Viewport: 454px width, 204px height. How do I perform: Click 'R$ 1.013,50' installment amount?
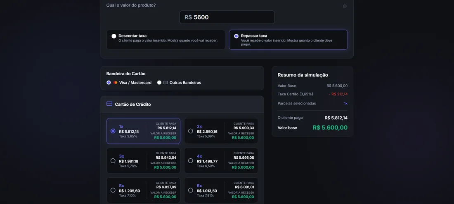[207, 191]
